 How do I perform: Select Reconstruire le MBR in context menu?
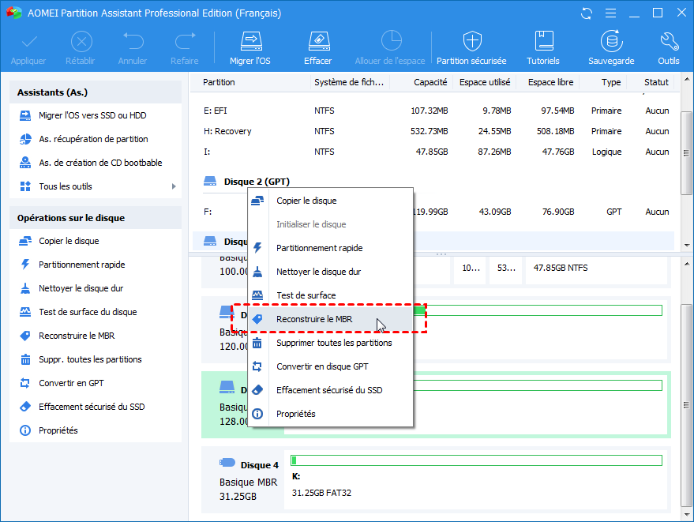point(314,319)
